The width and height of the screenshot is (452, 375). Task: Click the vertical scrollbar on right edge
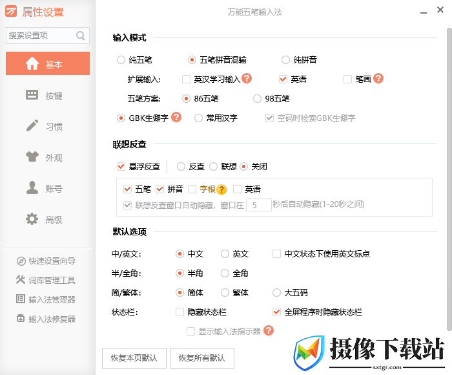point(449,179)
